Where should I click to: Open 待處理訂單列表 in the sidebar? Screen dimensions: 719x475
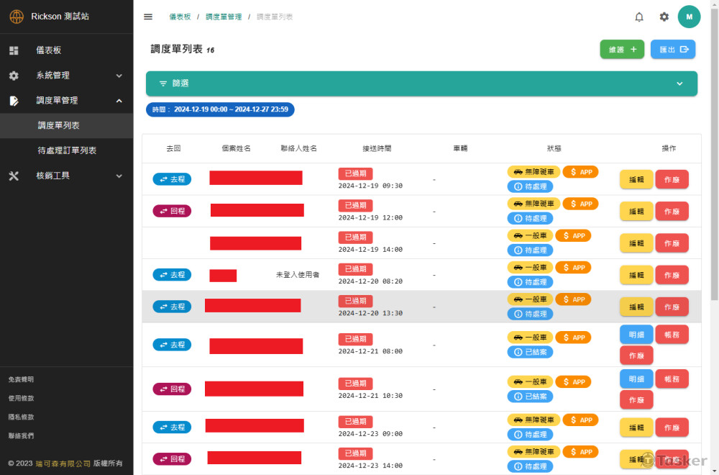[x=67, y=150]
